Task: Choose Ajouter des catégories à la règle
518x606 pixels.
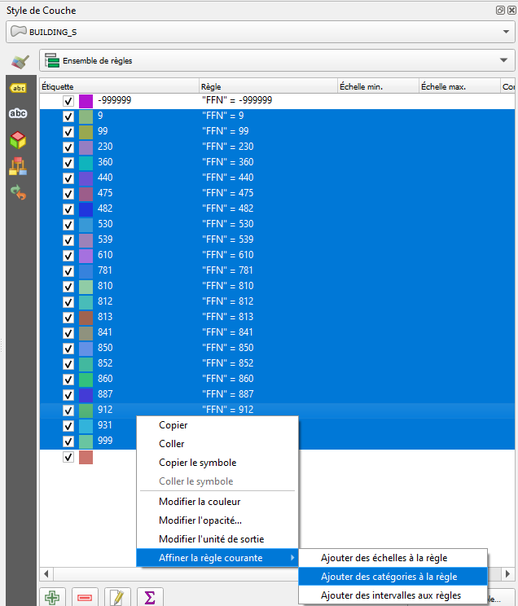Action: tap(393, 577)
